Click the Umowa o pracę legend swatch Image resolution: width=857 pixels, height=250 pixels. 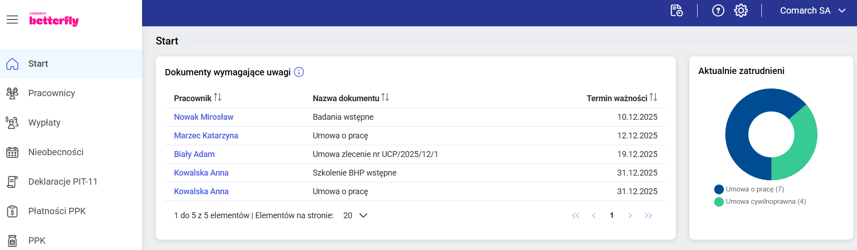point(719,189)
